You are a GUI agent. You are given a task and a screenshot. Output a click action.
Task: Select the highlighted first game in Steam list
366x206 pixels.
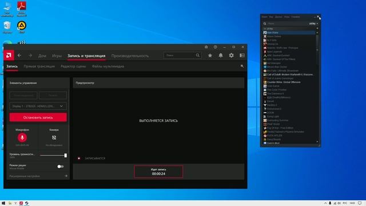[x=290, y=33]
